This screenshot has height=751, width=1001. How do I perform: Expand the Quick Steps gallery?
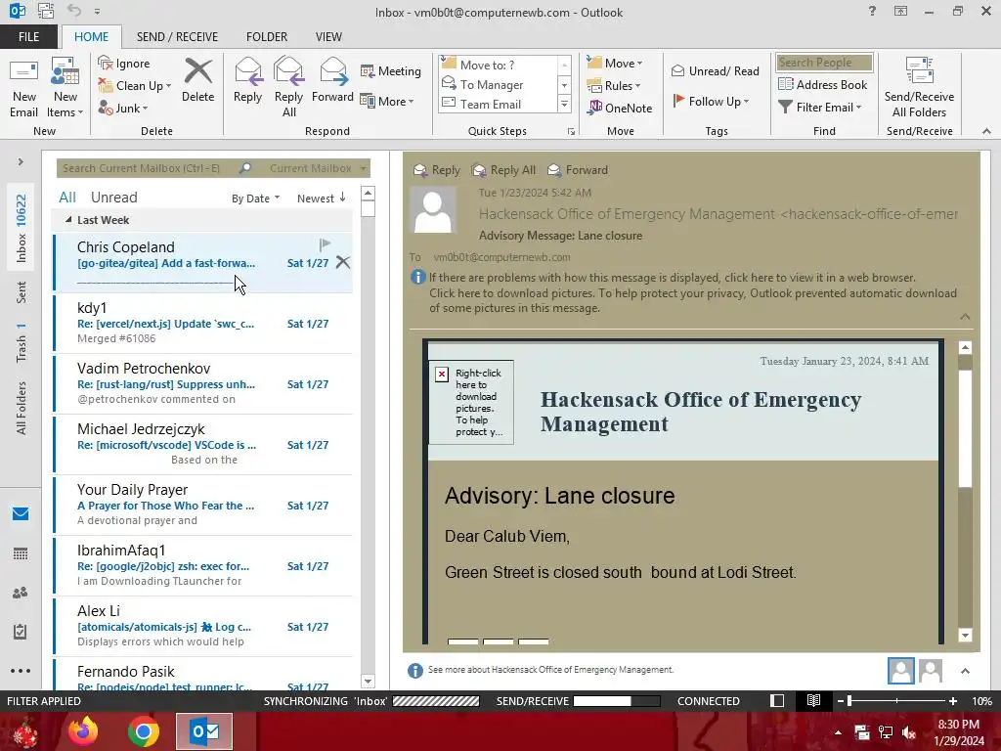pyautogui.click(x=564, y=104)
